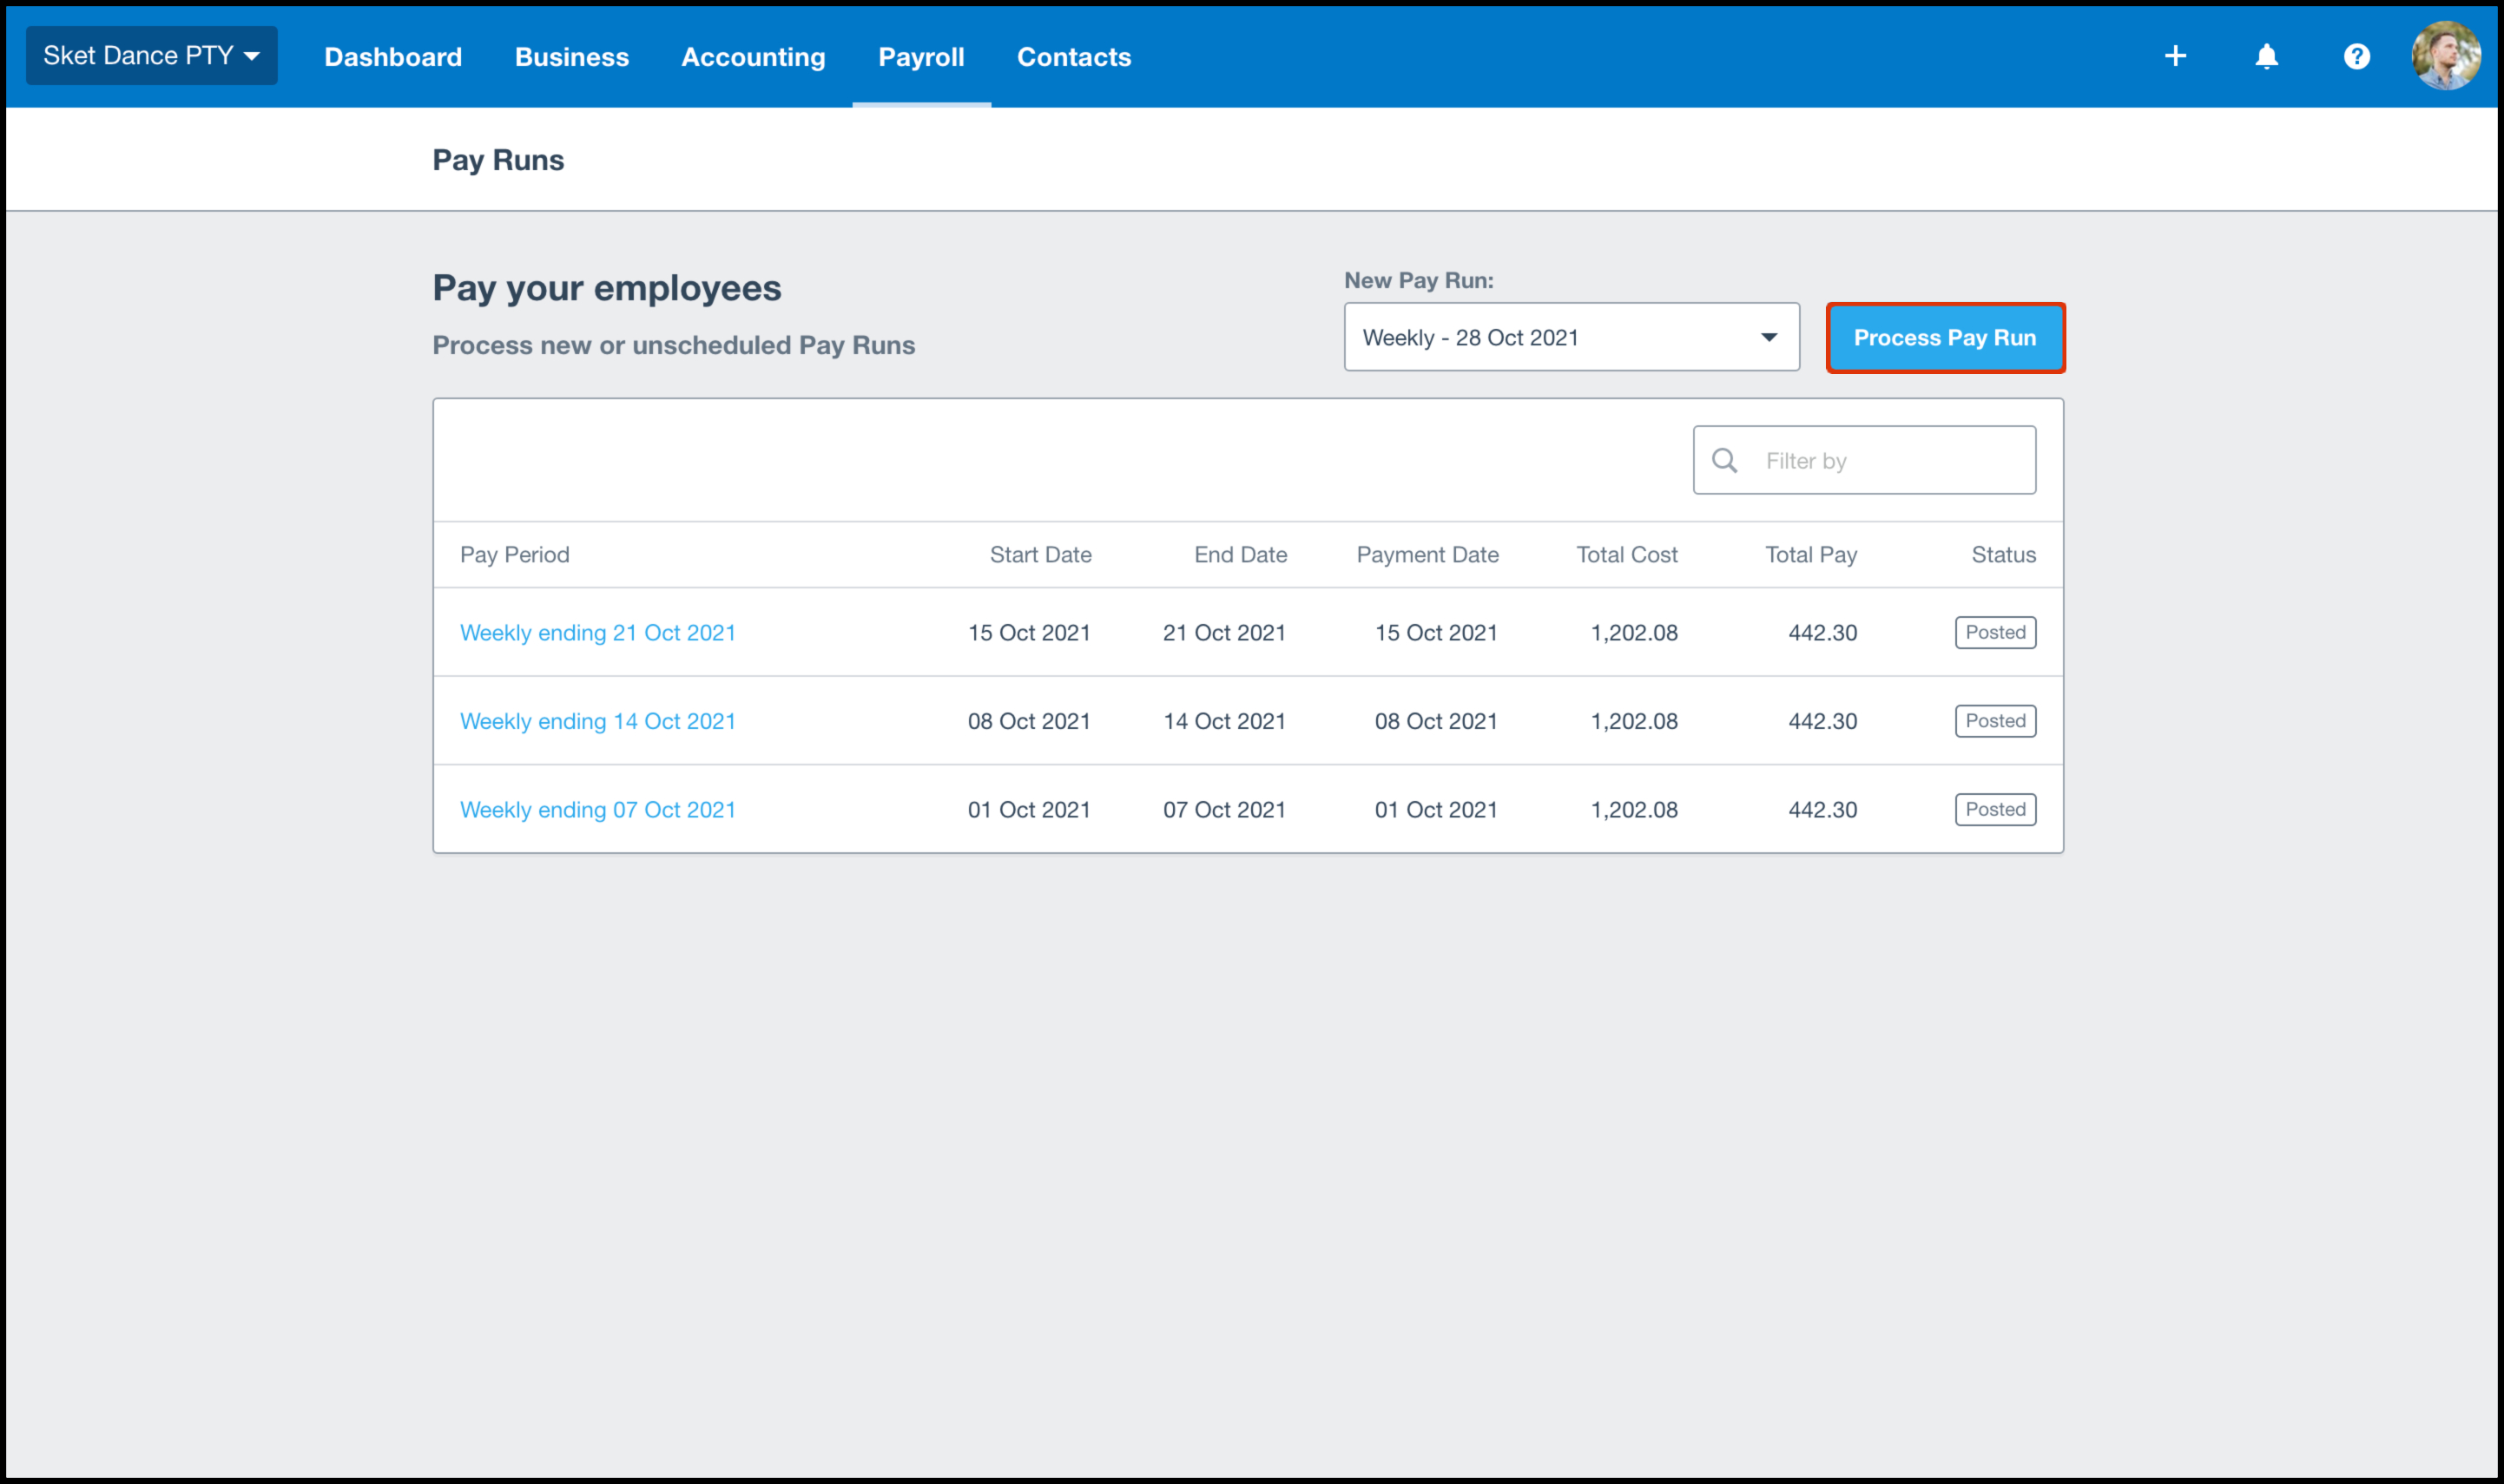Open Weekly ending 07 Oct 2021 pay run
This screenshot has width=2504, height=1484.
point(597,810)
